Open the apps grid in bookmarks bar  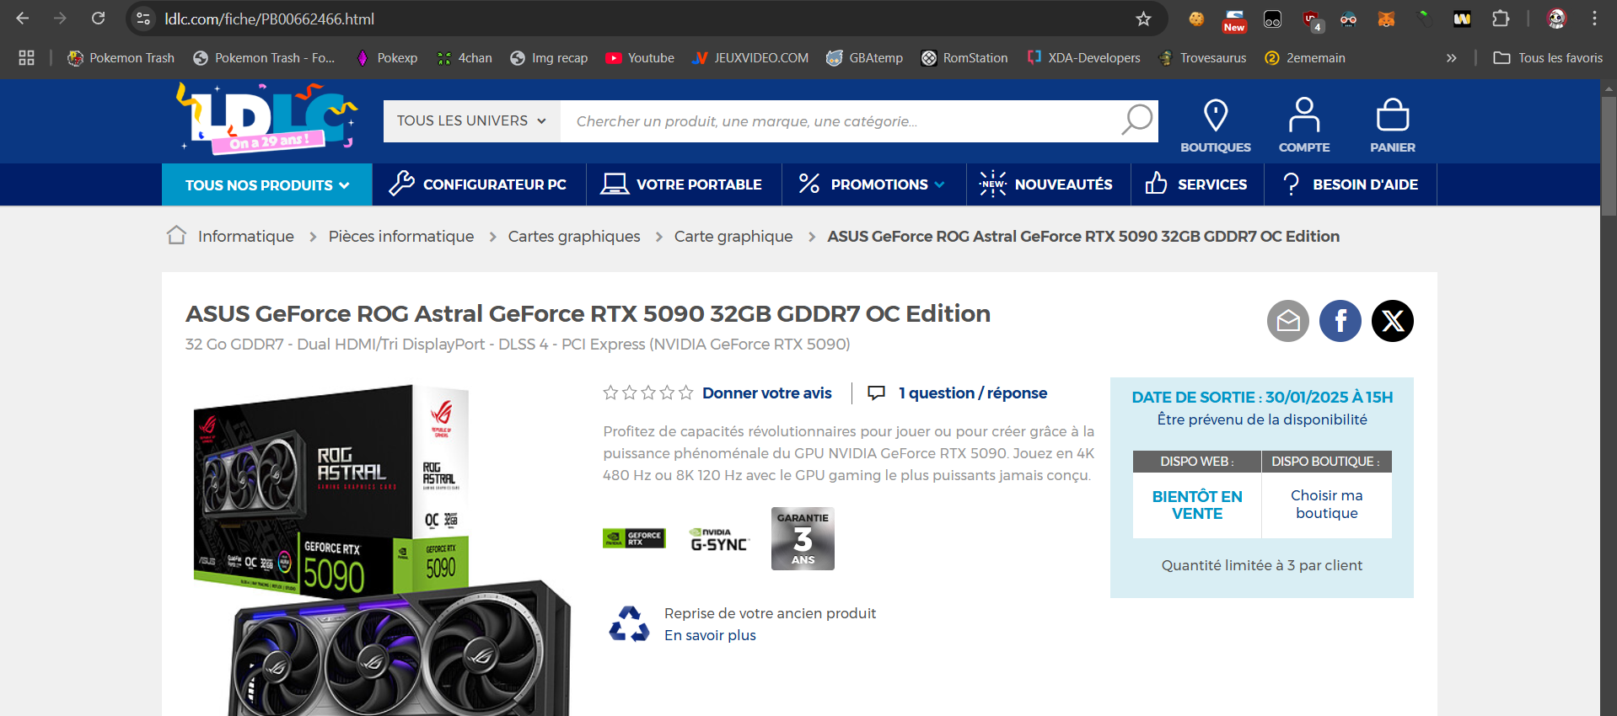(x=26, y=57)
